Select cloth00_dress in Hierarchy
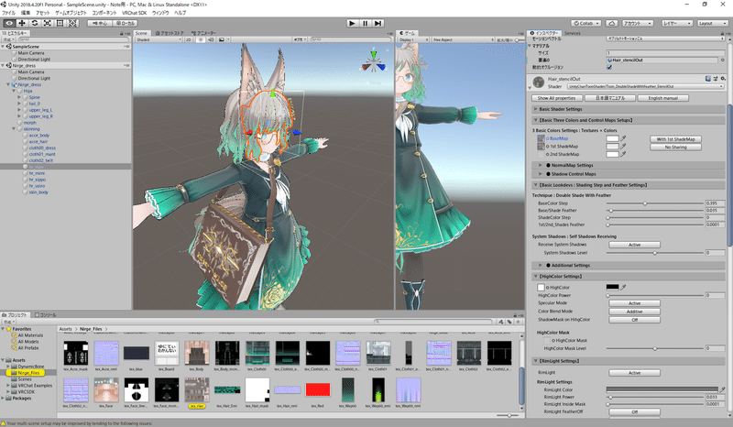This screenshot has width=733, height=427. click(x=42, y=148)
